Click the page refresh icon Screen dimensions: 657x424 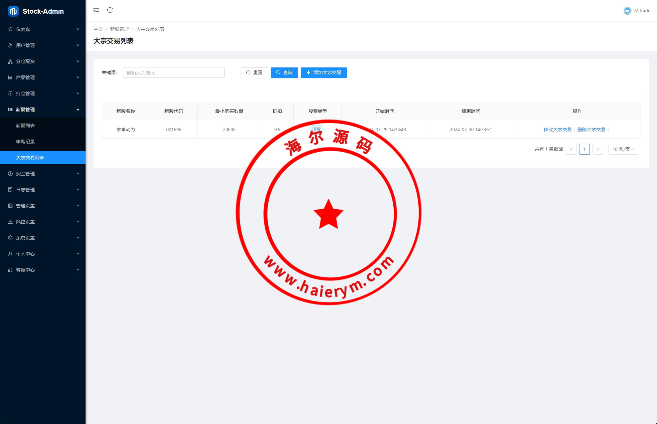click(110, 10)
